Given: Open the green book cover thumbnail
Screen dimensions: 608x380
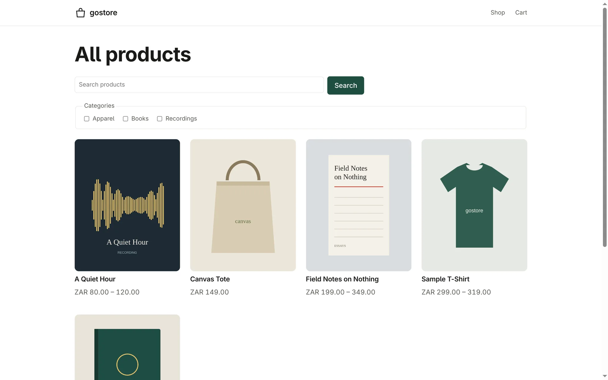Looking at the screenshot, I should [127, 347].
